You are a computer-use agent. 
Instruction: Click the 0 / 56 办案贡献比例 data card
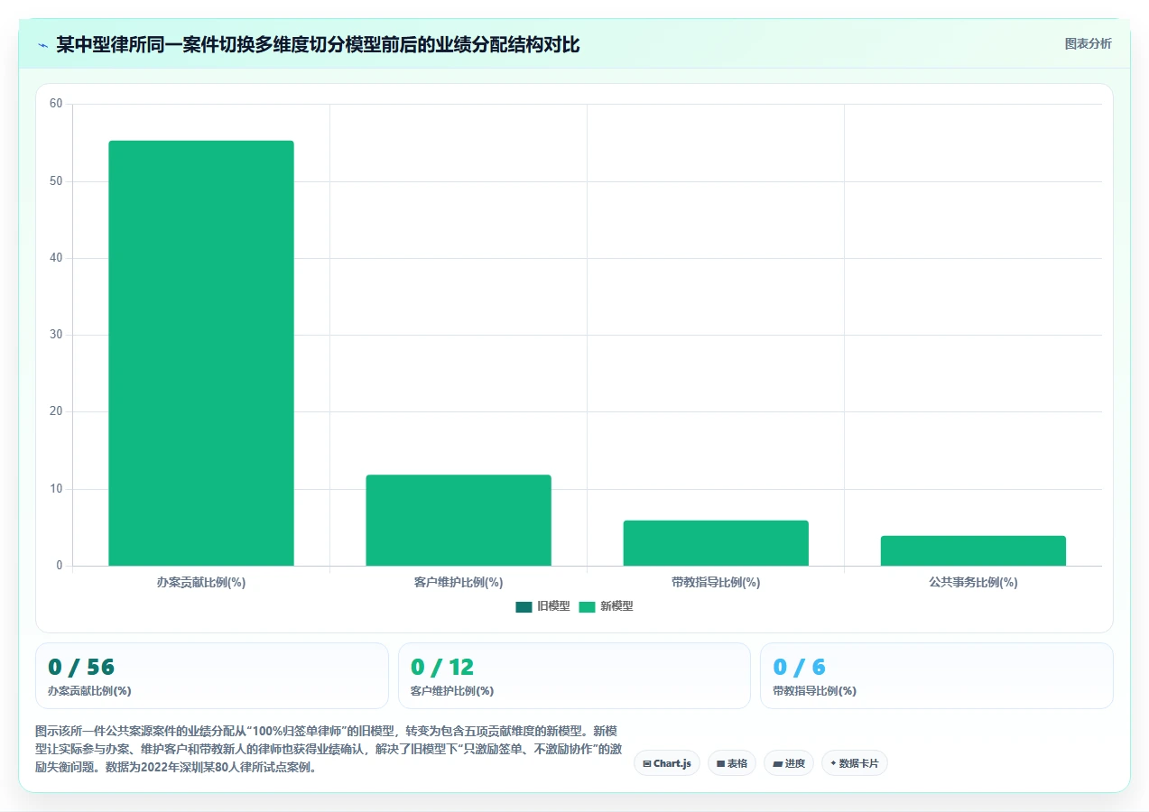tap(212, 676)
